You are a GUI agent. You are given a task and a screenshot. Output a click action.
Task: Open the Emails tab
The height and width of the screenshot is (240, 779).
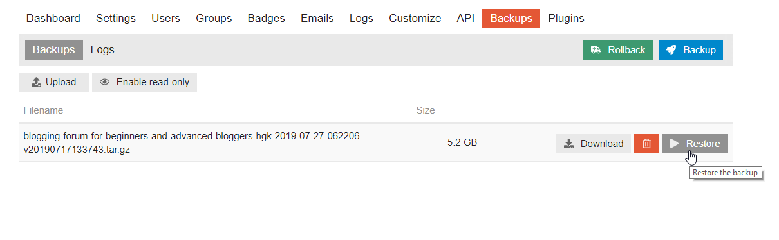click(317, 18)
